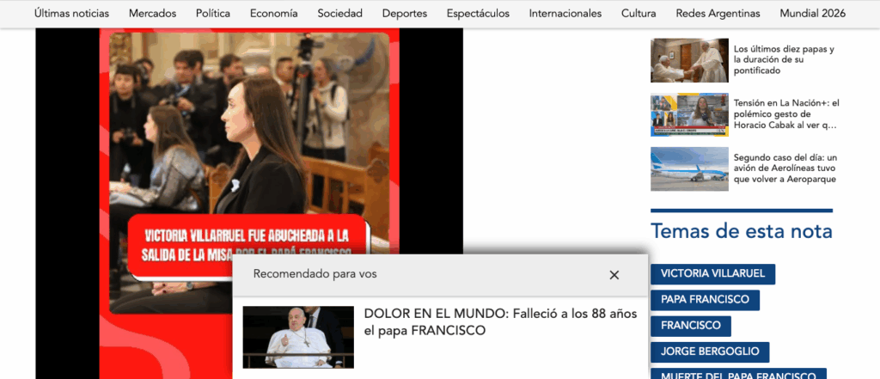Click the PAPA FRANCISCO topic tag

[x=705, y=300]
